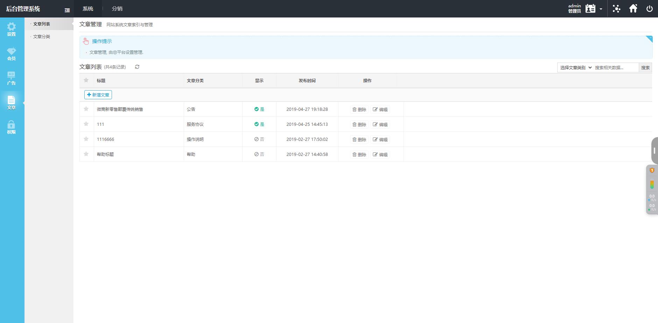The width and height of the screenshot is (658, 323).
Task: Click the date 2019-02-27 17:50:02
Action: click(307, 139)
